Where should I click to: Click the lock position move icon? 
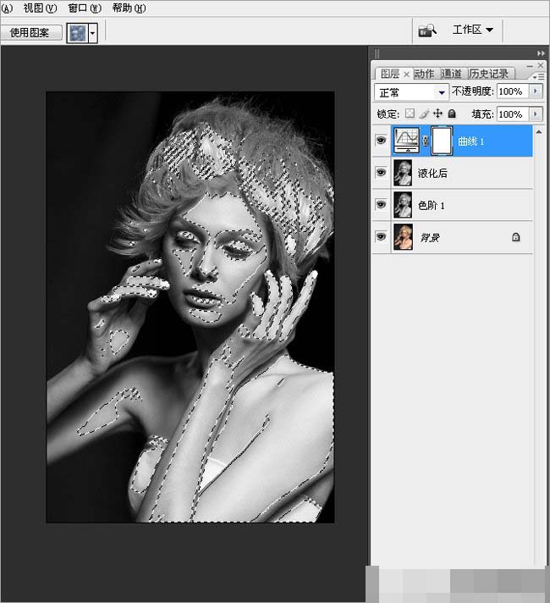437,113
